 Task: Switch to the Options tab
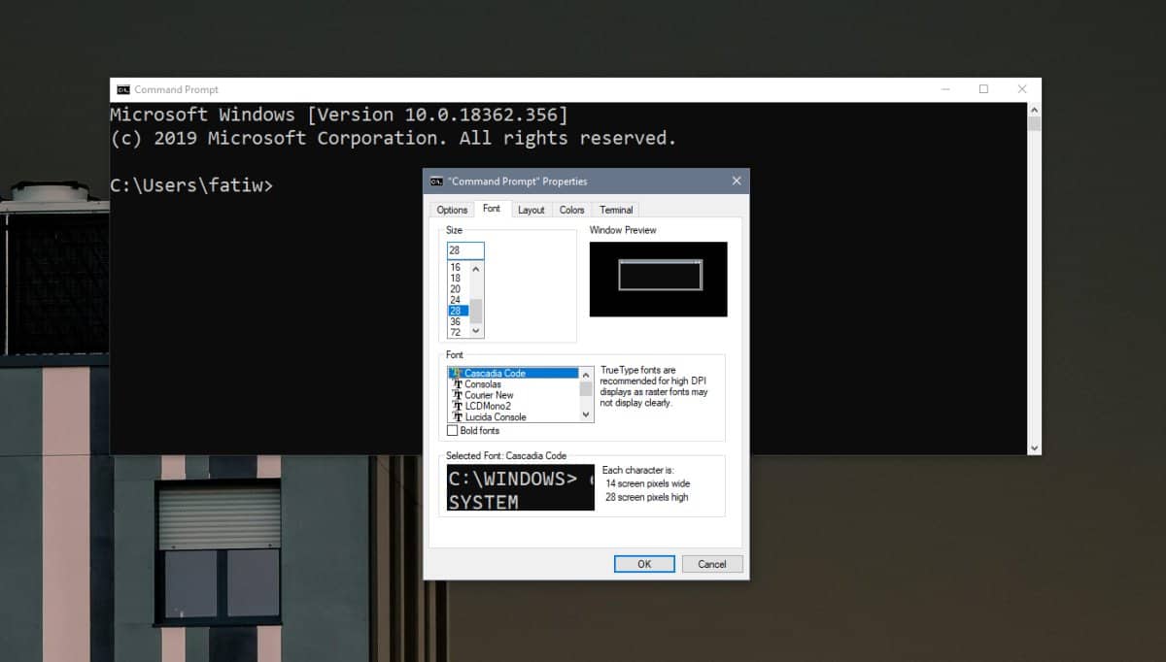pyautogui.click(x=452, y=210)
